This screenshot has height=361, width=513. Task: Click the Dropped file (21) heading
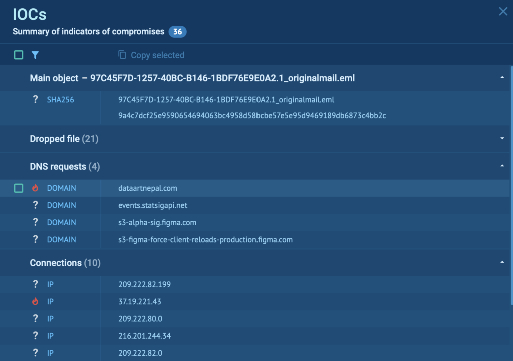[64, 139]
